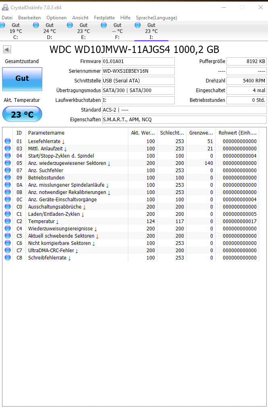Select drive C: at 19 °C
268x409 pixels.
tap(15, 31)
